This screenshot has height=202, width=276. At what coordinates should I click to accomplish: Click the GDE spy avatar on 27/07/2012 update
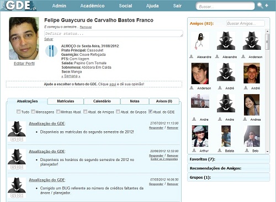pos(17,132)
